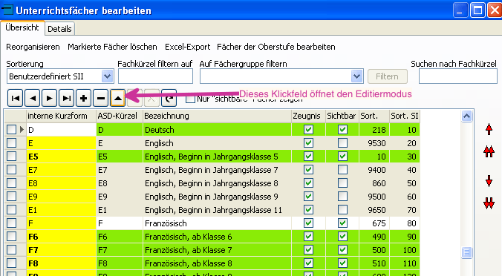Select the row checkbox for Englisch E
This screenshot has height=276, width=502.
(12, 143)
